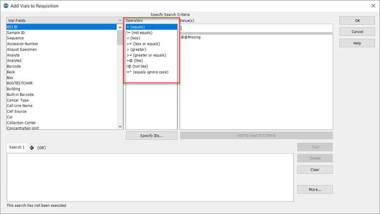Screen dimensions: 380x214
Task: Select Aliquot Specimen field
Action: (x=61, y=49)
